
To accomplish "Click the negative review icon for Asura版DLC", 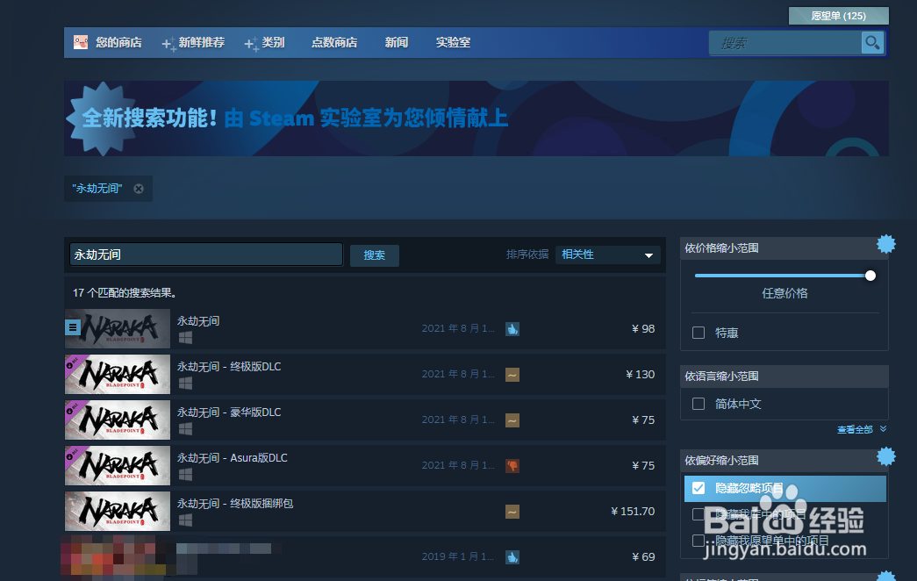I will point(512,466).
